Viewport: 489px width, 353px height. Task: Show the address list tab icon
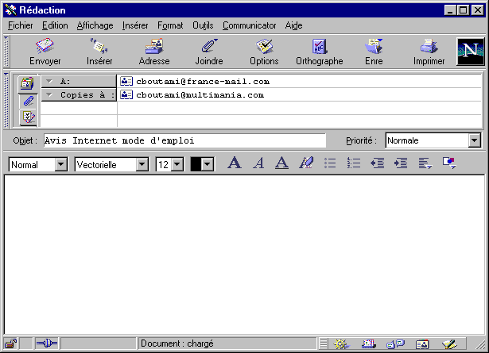pos(28,83)
